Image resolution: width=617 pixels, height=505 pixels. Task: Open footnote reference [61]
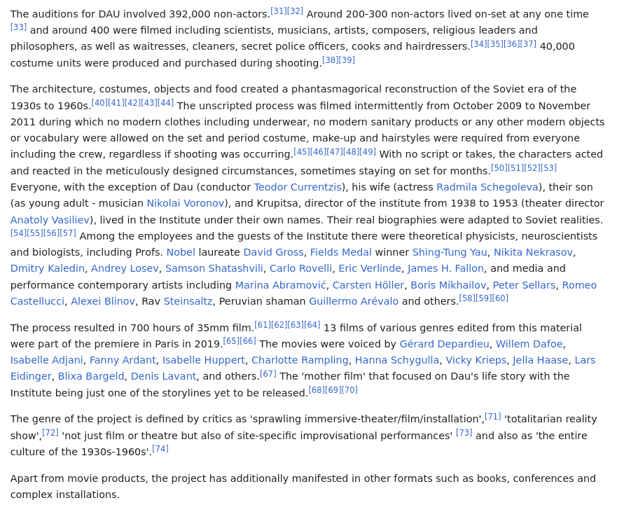coord(263,324)
